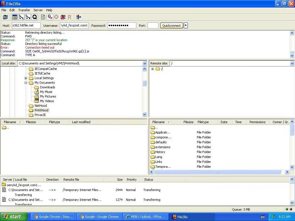Select the My Videos folder
295x221 pixels.
coord(47,101)
